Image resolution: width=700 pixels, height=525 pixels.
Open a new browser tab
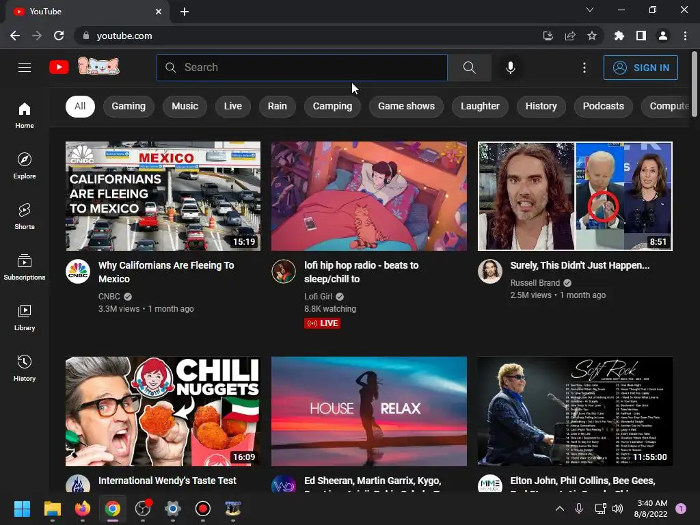click(x=185, y=12)
